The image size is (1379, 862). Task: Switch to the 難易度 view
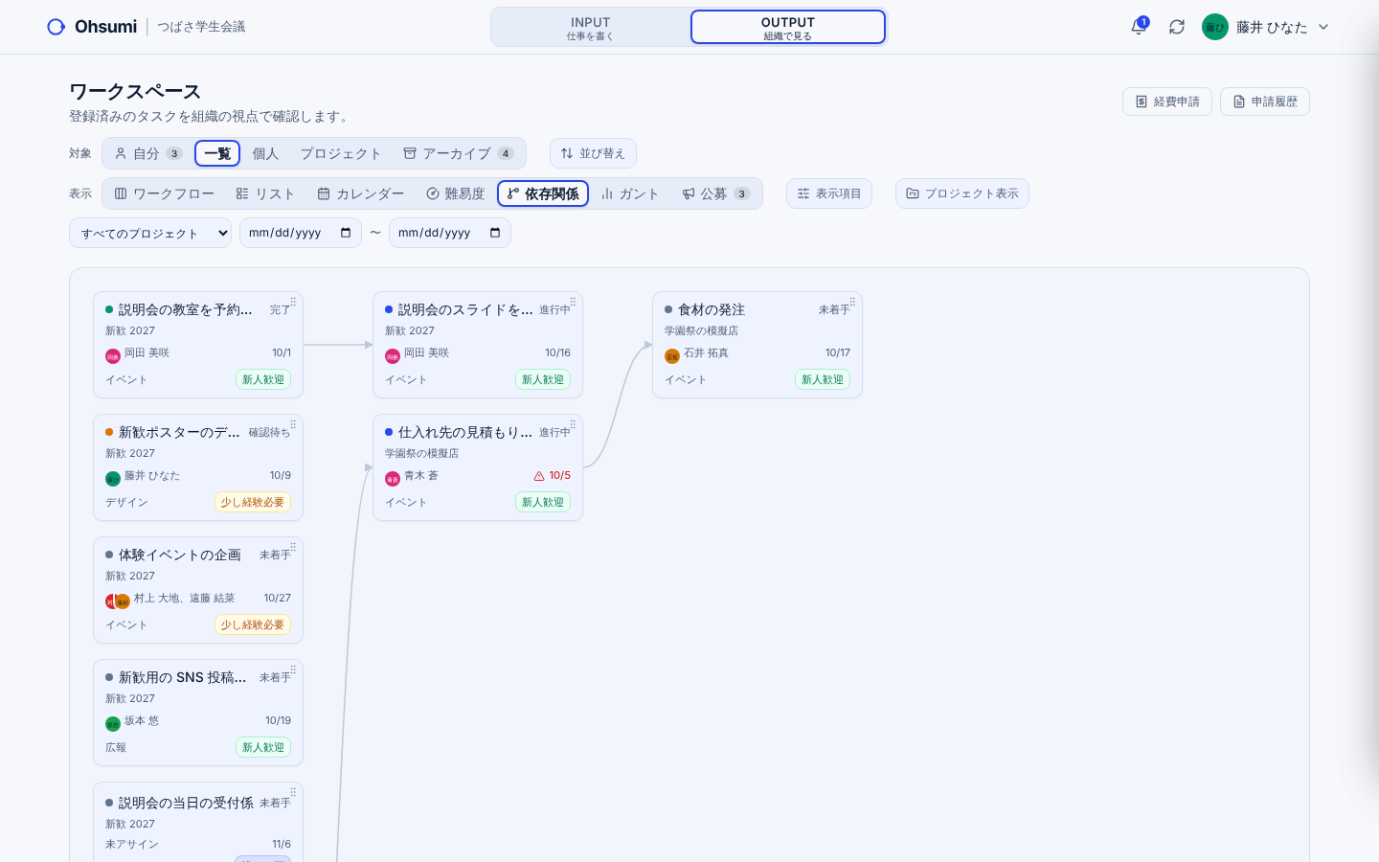(456, 193)
